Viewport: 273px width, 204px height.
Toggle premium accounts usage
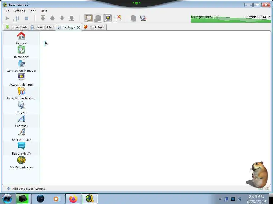107,18
